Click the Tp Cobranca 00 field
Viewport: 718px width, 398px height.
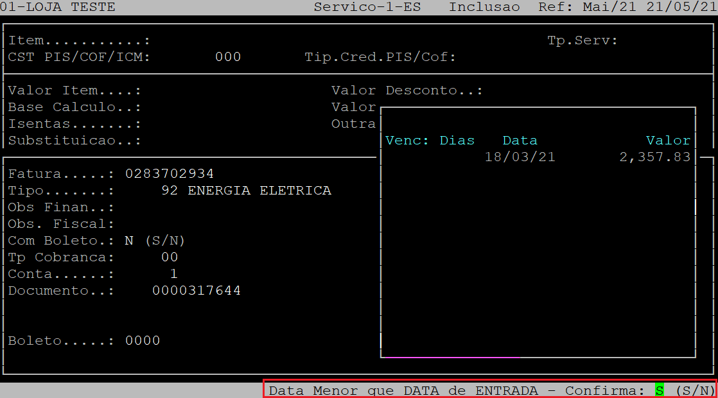170,257
